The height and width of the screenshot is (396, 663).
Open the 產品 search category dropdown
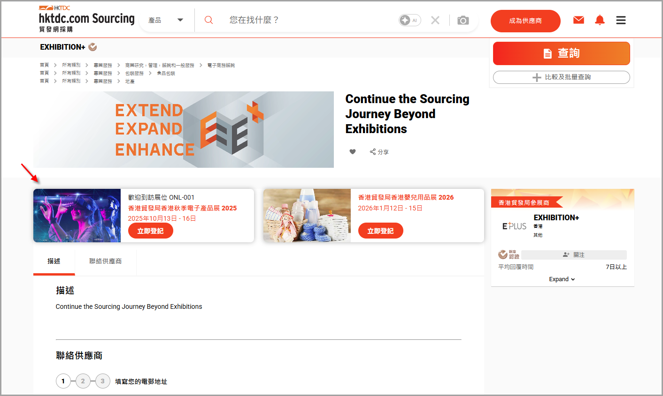click(166, 20)
